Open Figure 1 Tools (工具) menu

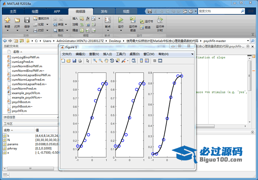[121, 54]
